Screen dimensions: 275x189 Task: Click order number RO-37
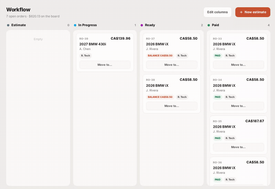[x=150, y=39]
